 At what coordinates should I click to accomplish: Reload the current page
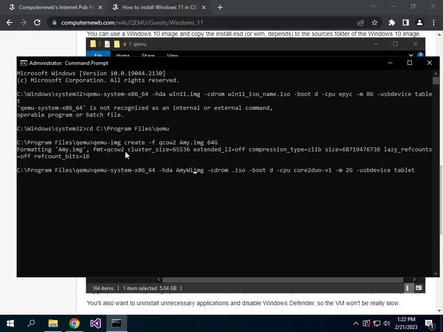tap(37, 22)
